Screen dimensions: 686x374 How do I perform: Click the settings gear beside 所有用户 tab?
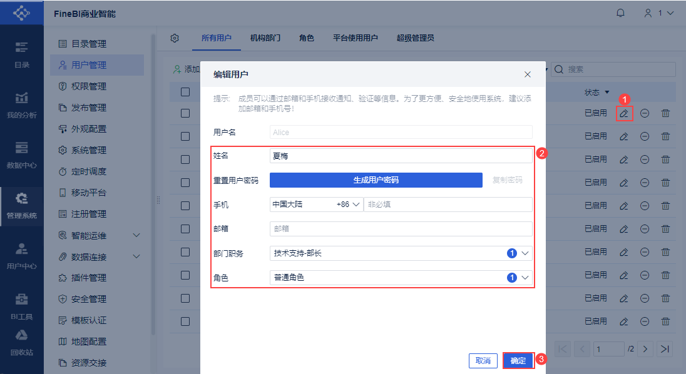click(175, 38)
